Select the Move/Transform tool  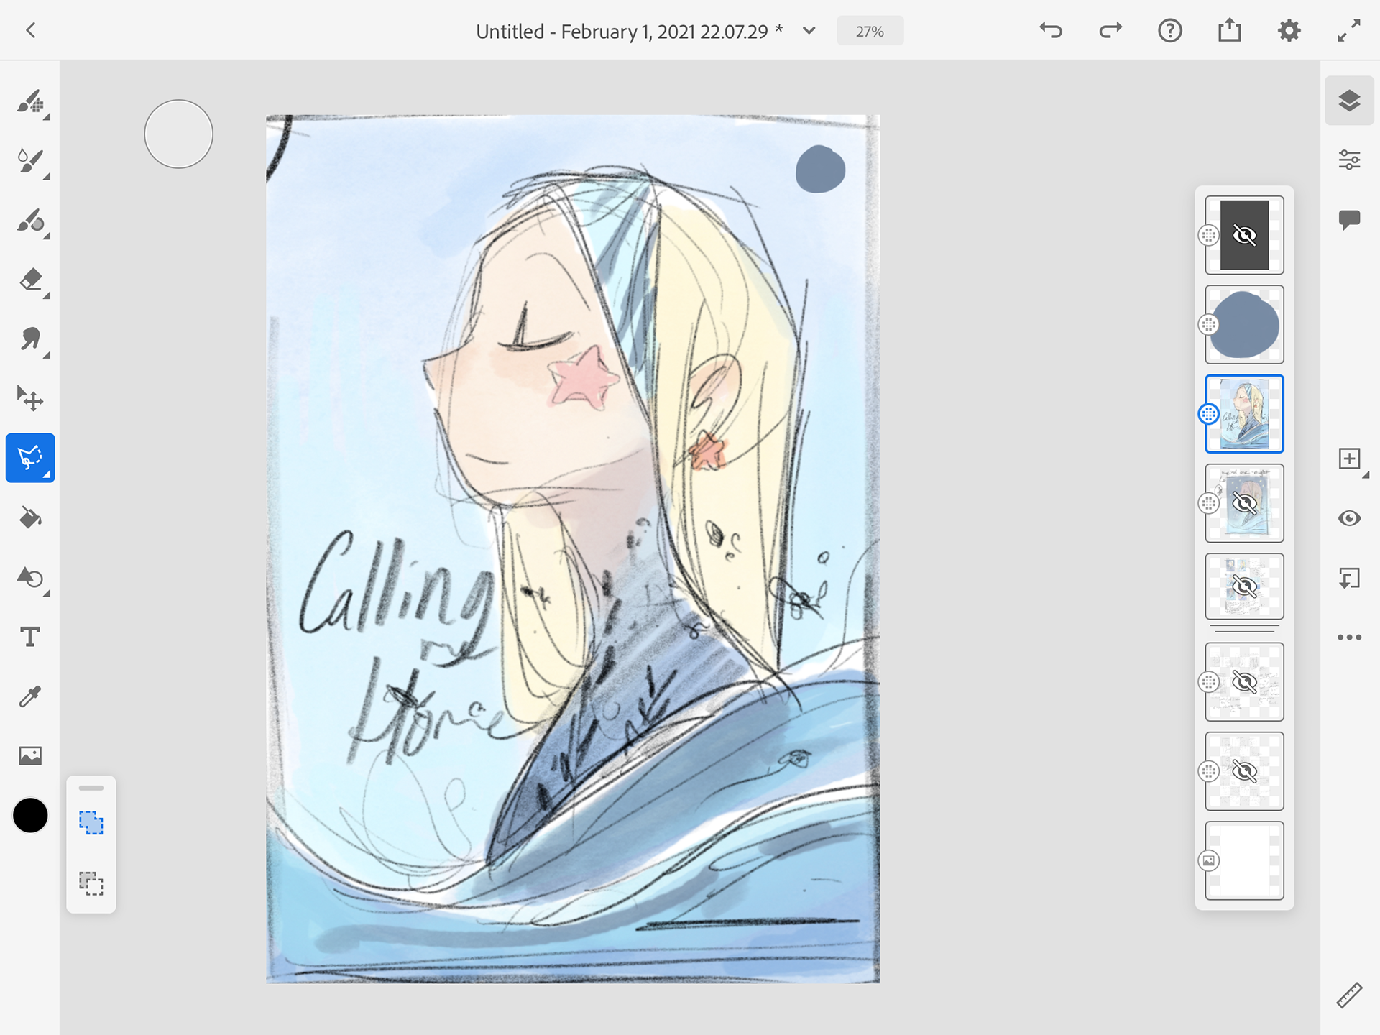coord(30,398)
